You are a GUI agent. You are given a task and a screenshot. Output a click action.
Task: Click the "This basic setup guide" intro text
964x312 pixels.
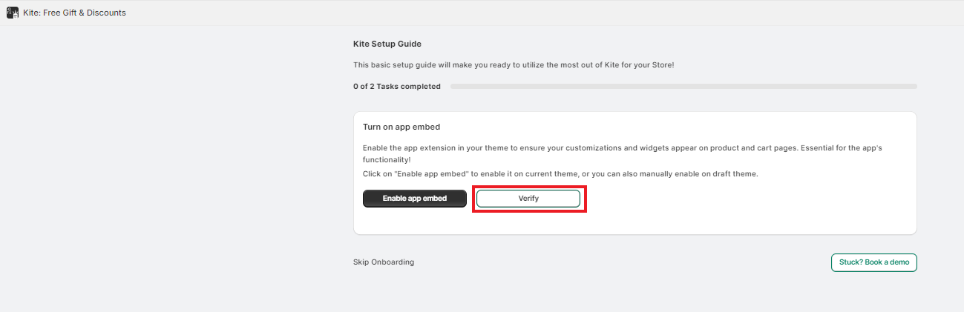point(401,65)
